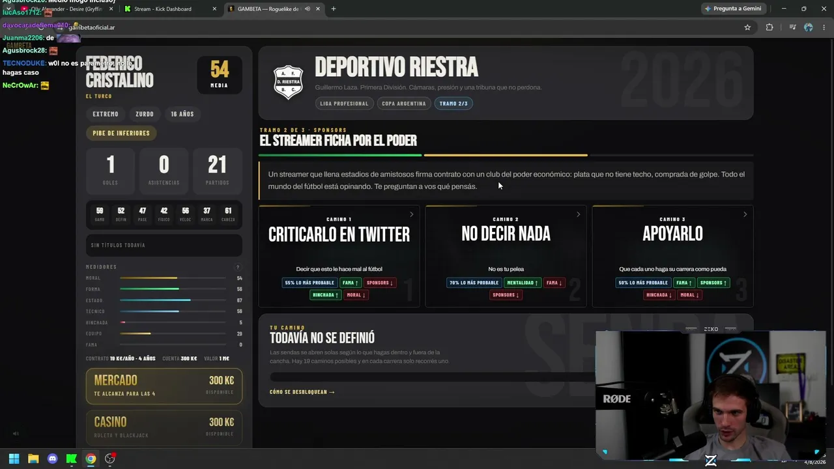This screenshot has width=834, height=469.
Task: Choose the No Decir Nada option
Action: tap(506, 256)
